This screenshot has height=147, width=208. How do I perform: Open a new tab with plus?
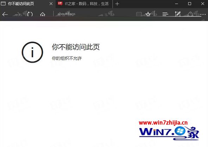[117, 4]
